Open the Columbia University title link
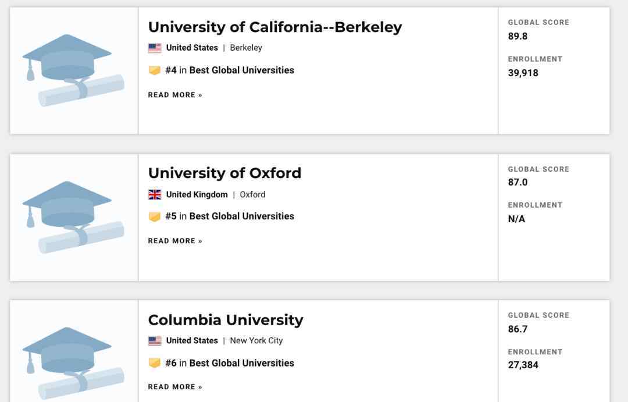 pos(226,320)
